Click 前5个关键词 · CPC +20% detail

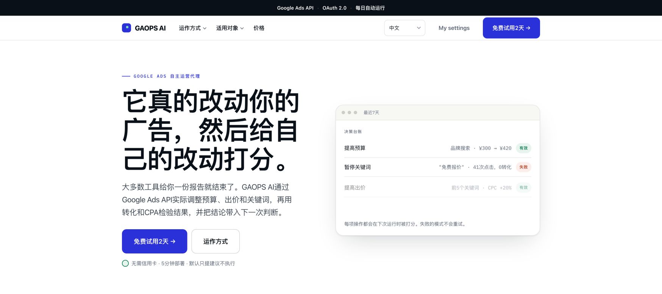tap(481, 188)
